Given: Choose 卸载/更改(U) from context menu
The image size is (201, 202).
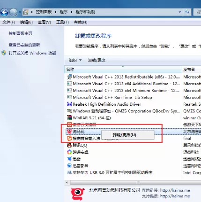Looking at the screenshot, I should (x=128, y=135).
